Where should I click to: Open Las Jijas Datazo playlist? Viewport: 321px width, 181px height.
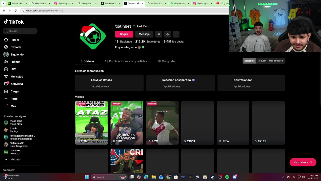(109, 83)
